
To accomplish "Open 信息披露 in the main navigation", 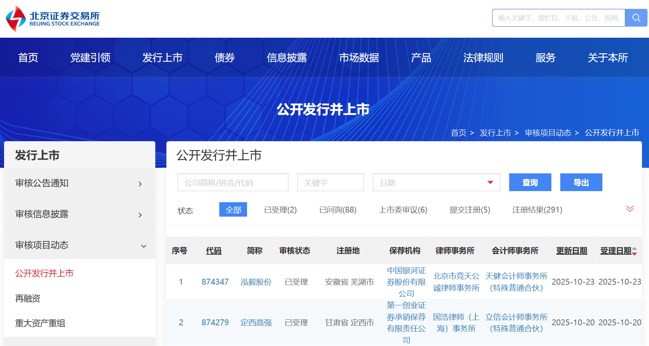I will 287,58.
